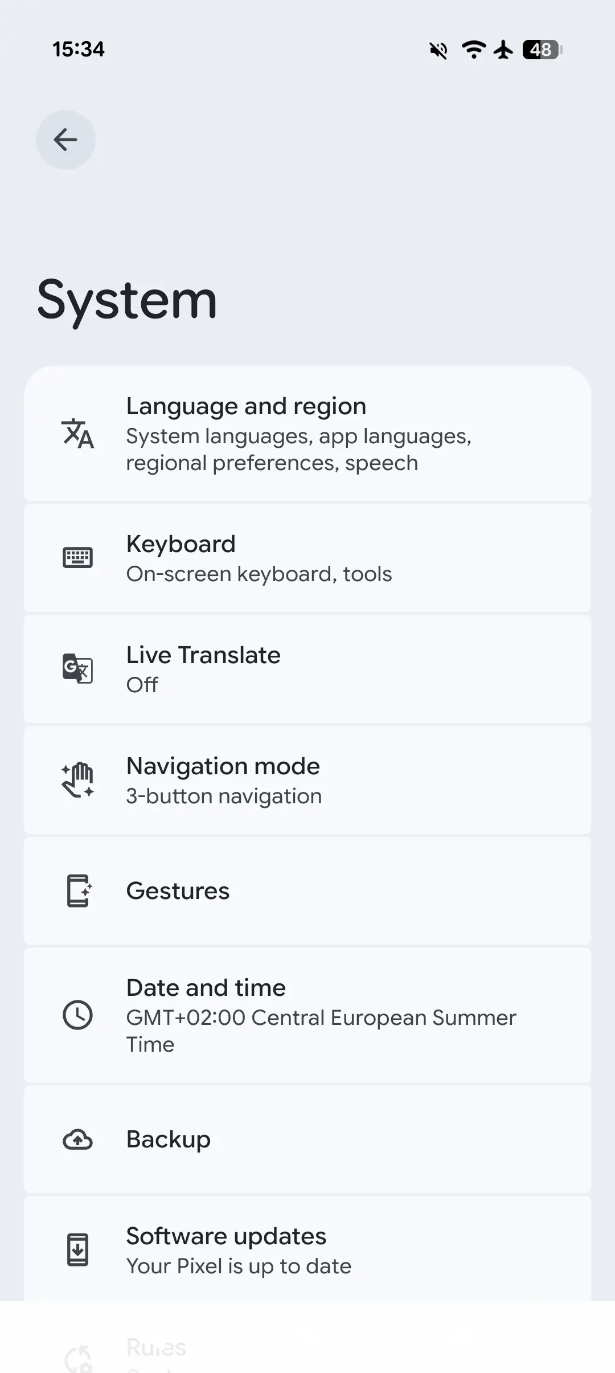Tap the Date and time clock icon
This screenshot has height=1373, width=615.
[77, 1015]
